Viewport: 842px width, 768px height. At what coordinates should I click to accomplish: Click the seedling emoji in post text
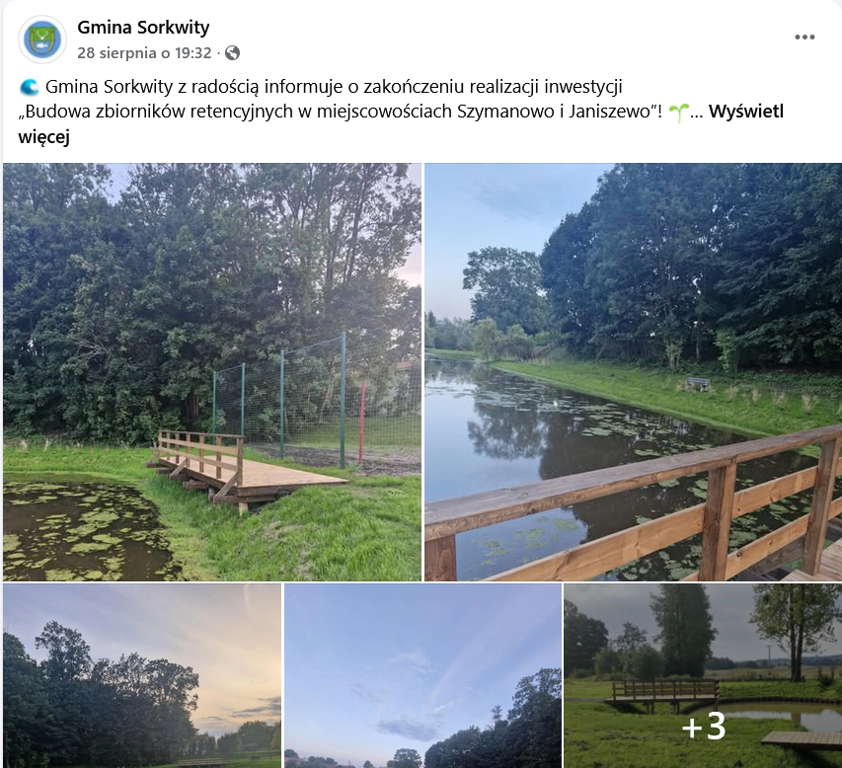point(679,113)
